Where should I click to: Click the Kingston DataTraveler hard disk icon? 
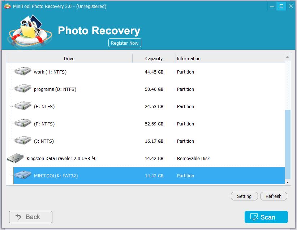point(15,158)
